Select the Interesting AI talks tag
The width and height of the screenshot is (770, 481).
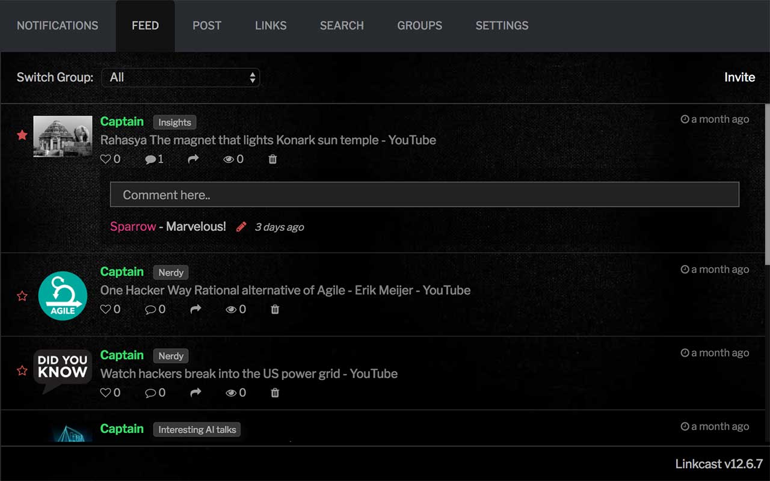[x=197, y=429]
